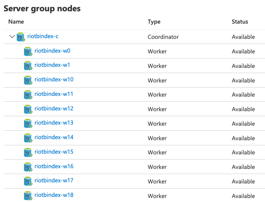Open the riotbindex-w0 worker link
This screenshot has height=202, width=265.
click(52, 50)
